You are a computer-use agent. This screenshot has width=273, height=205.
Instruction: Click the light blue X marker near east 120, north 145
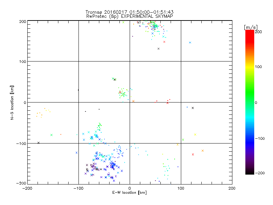click(x=190, y=42)
